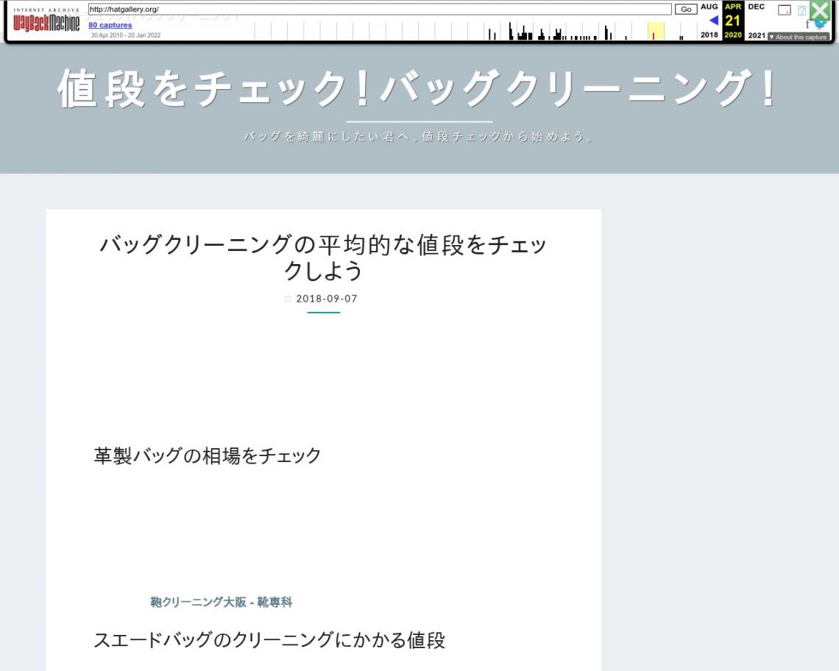The height and width of the screenshot is (671, 839).
Task: Click the Facebook share icon
Action: coord(807,24)
